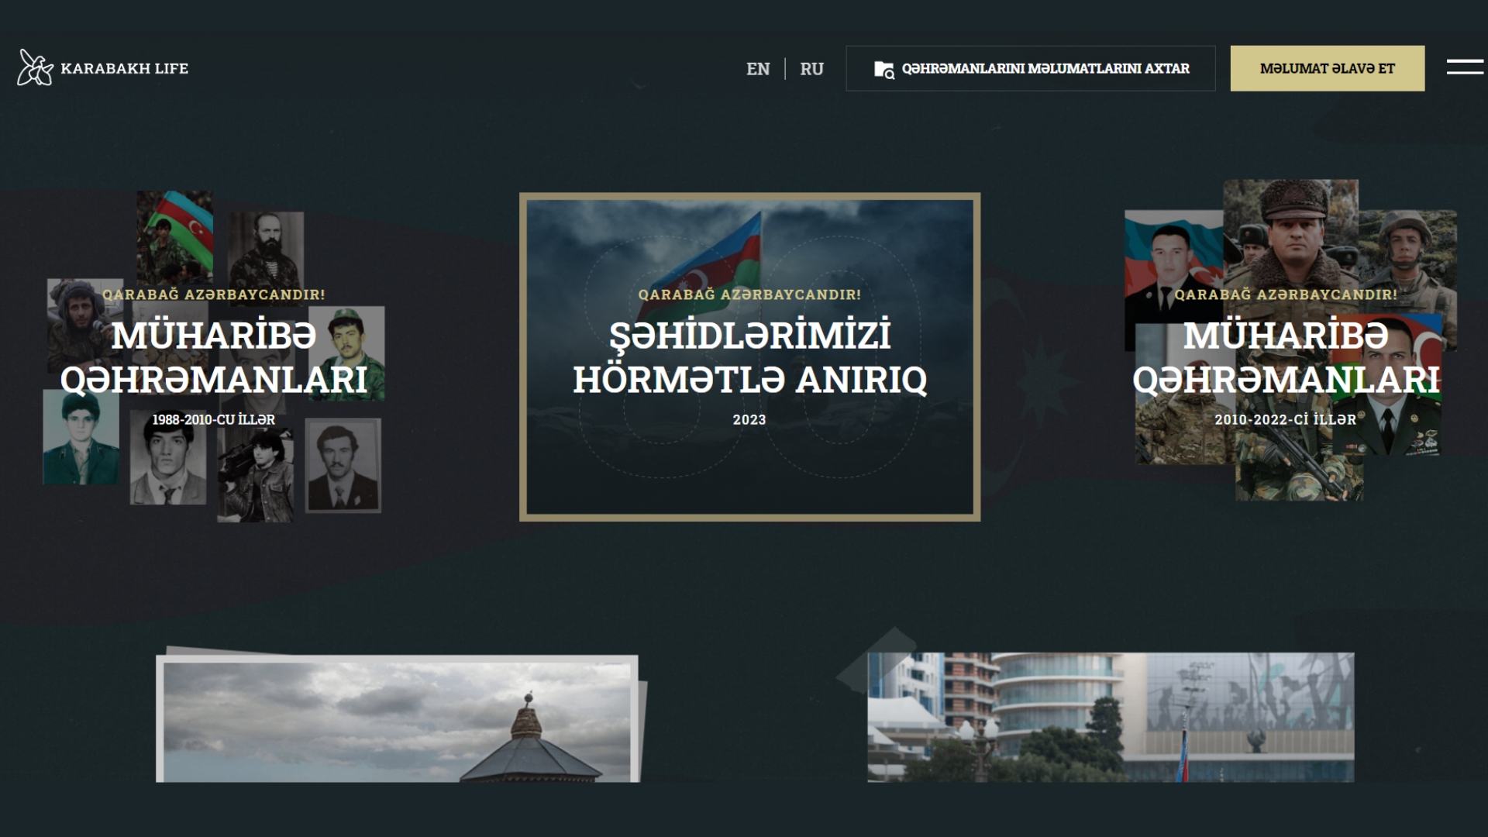This screenshot has width=1488, height=837.
Task: Open the hamburger menu icon
Action: 1464,67
